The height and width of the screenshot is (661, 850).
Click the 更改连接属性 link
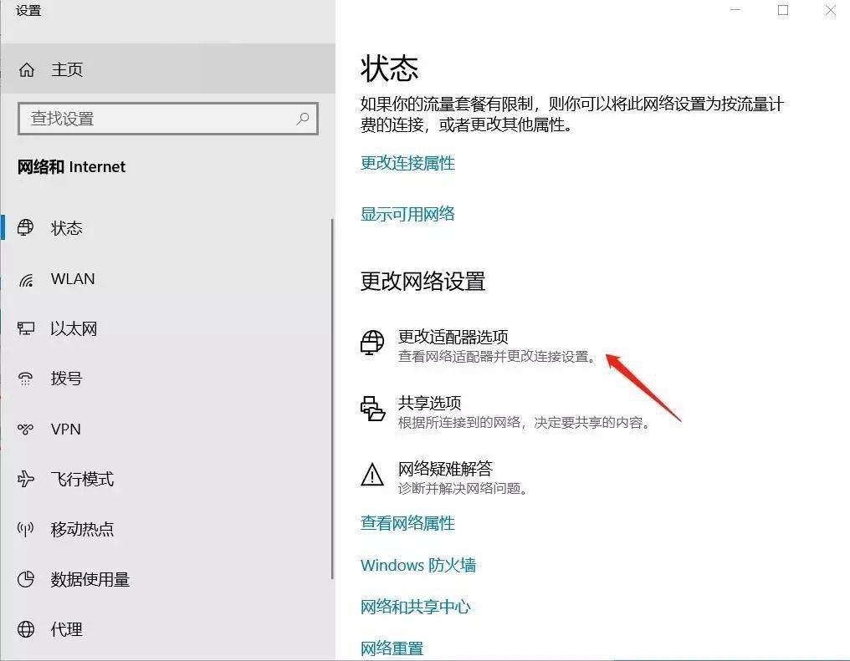pyautogui.click(x=407, y=163)
